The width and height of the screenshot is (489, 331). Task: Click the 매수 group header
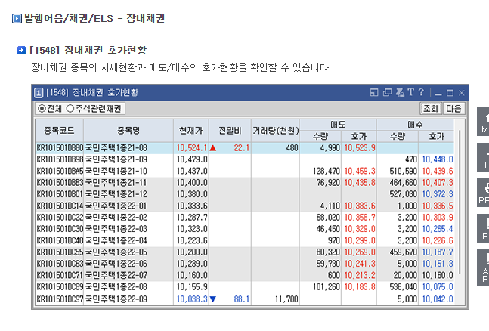(x=415, y=125)
